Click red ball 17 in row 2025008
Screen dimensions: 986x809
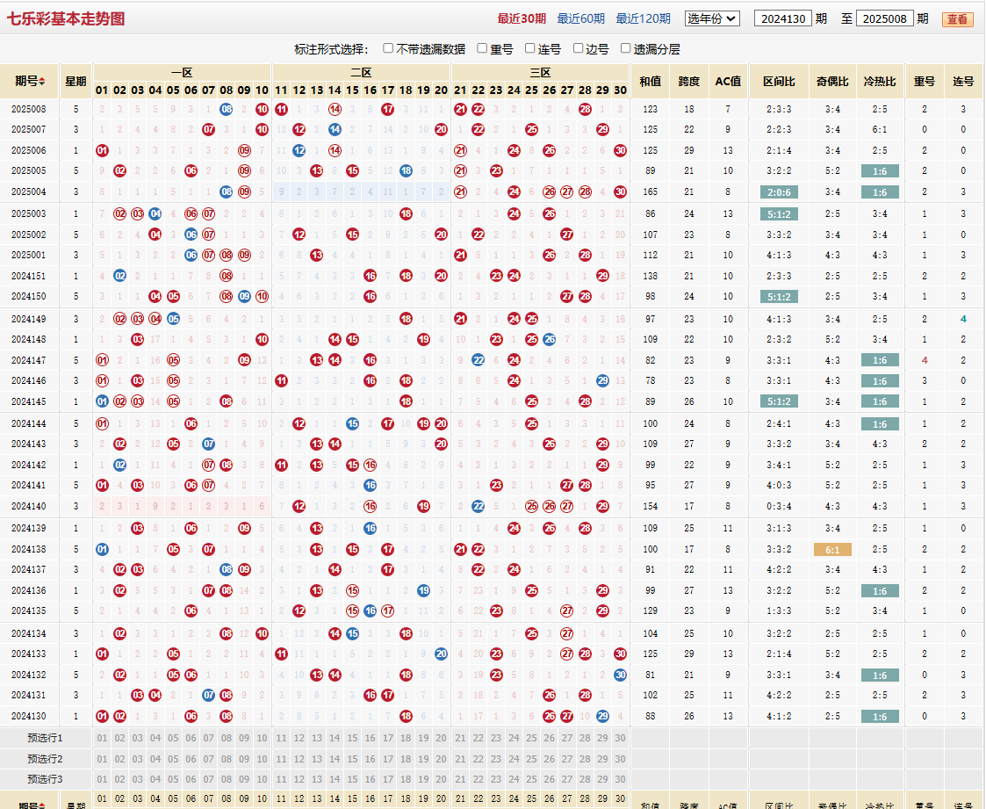388,110
